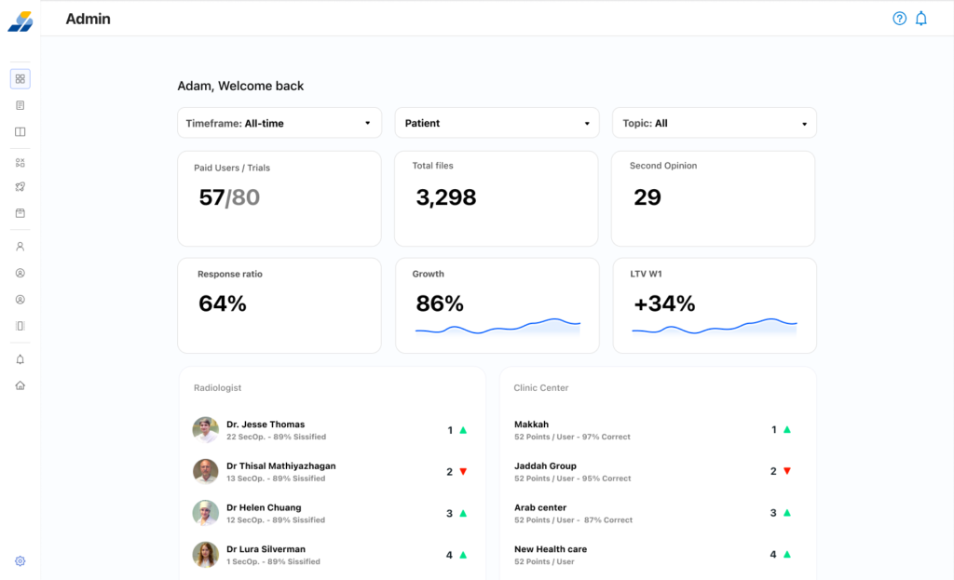The height and width of the screenshot is (580, 954).
Task: Open settings gear at sidebar bottom
Action: coord(20,561)
